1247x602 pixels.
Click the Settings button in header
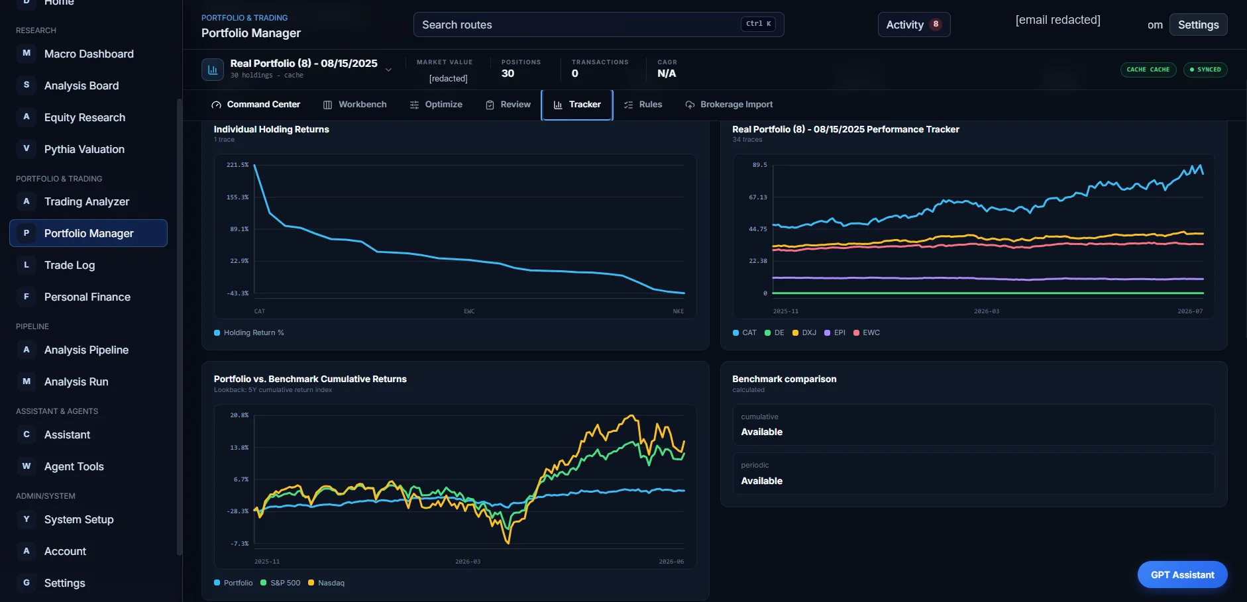coord(1198,25)
